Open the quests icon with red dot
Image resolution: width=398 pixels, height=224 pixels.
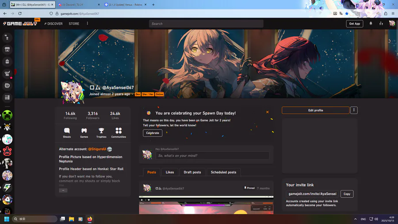pyautogui.click(x=7, y=73)
